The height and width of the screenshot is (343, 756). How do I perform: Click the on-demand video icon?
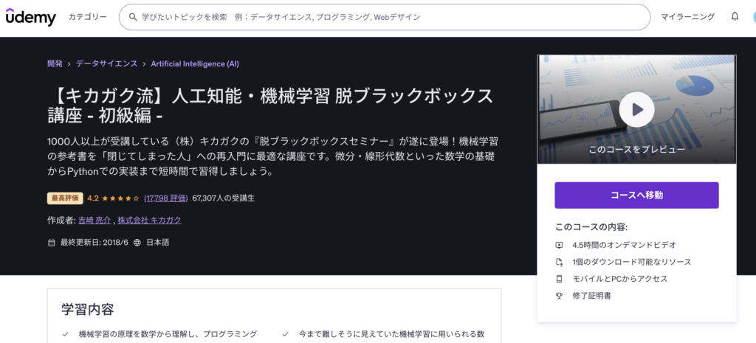tap(559, 245)
